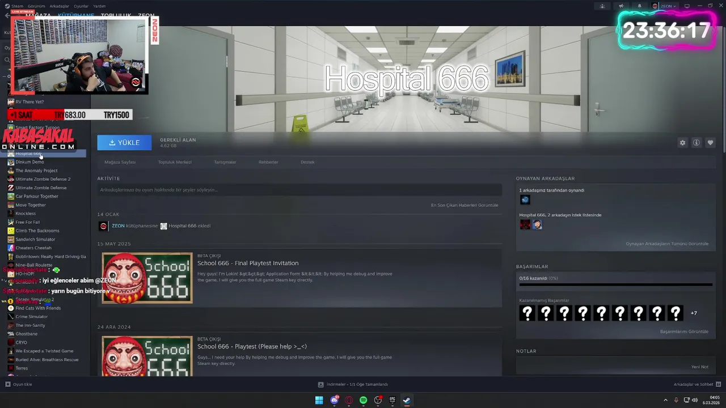Switch to Big Picture mode monitor icon

coord(687,6)
